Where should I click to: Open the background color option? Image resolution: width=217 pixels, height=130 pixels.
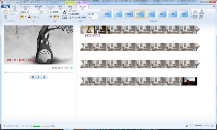[x=73, y=11]
